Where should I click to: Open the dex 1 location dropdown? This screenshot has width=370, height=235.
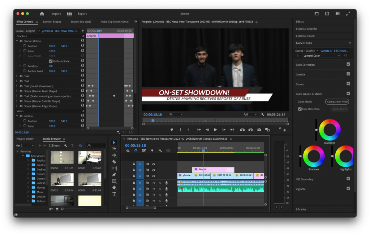[x=25, y=145]
